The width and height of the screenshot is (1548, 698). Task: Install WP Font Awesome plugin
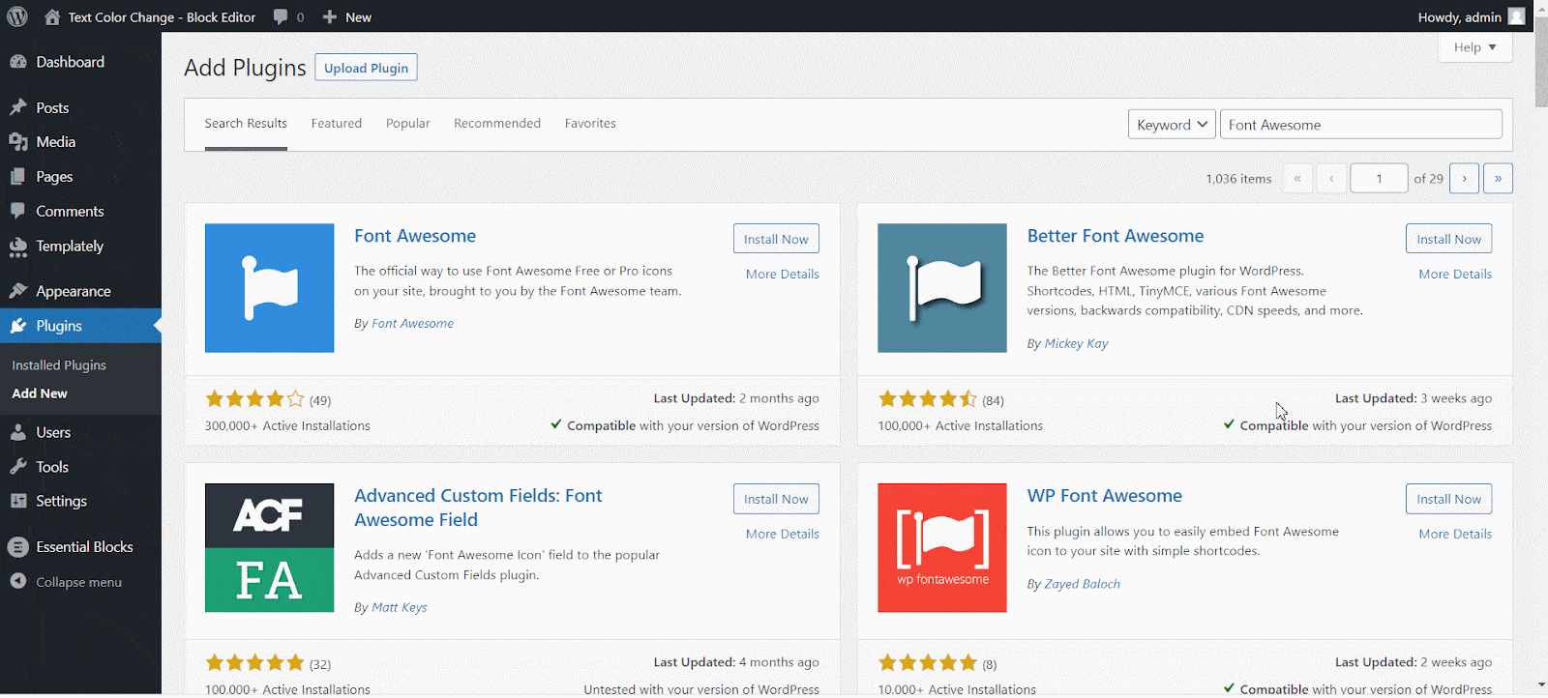1448,499
